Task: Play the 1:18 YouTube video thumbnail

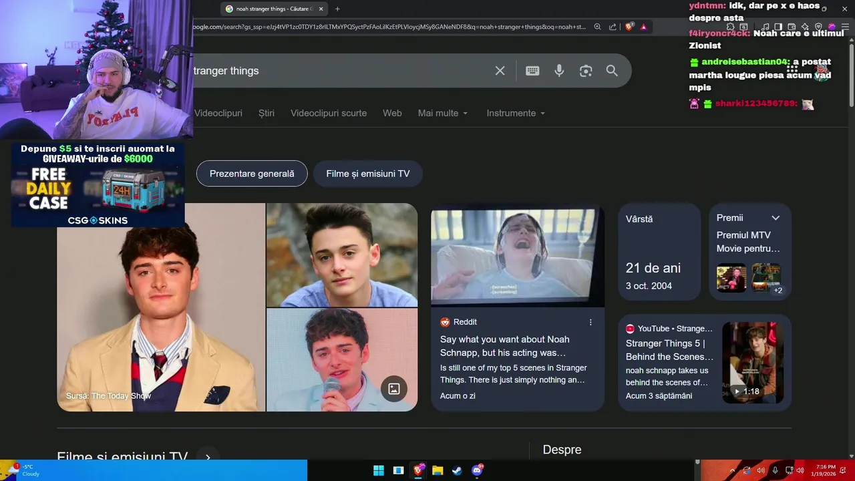Action: 753,362
